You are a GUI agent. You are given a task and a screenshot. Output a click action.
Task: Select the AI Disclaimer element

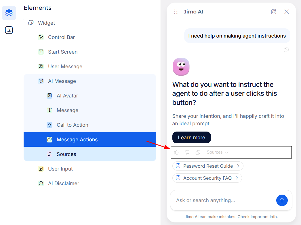tap(63, 183)
